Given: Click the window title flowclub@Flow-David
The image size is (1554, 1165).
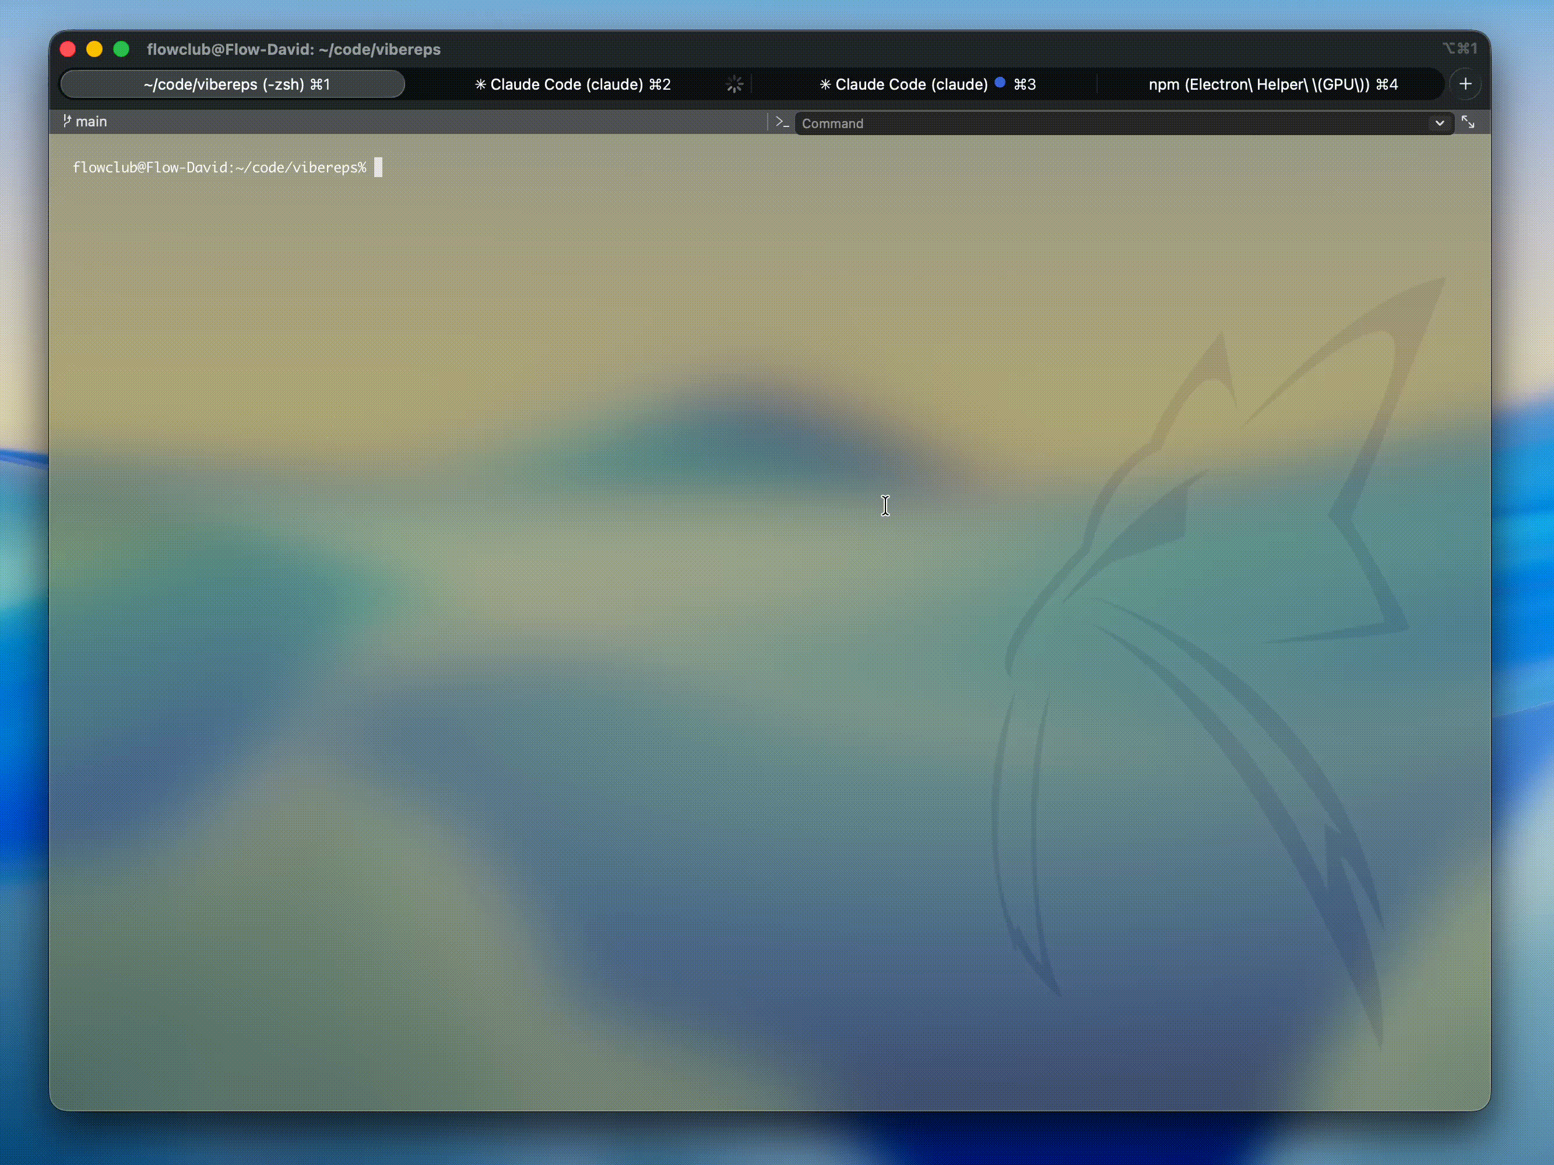Looking at the screenshot, I should click(293, 49).
